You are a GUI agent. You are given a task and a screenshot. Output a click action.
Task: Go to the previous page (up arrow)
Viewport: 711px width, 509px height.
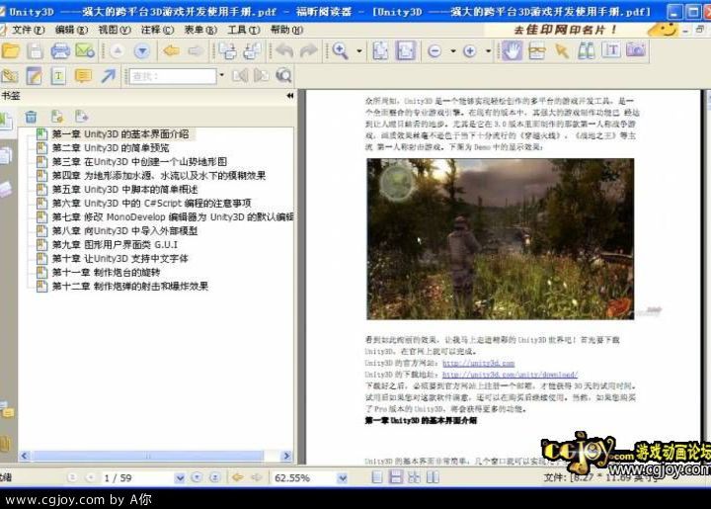[x=117, y=50]
